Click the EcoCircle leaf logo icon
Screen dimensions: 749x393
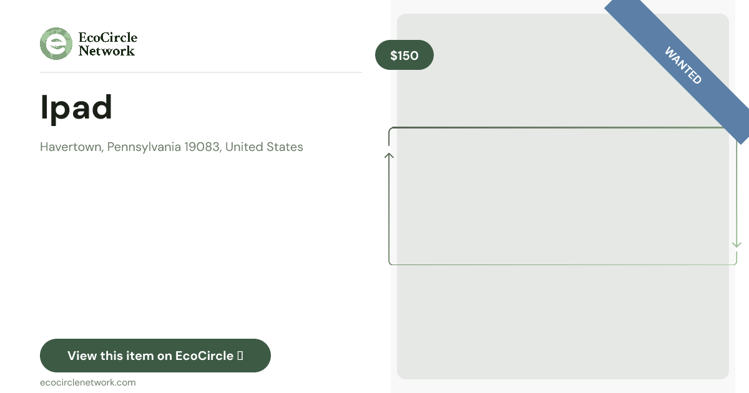pos(56,44)
